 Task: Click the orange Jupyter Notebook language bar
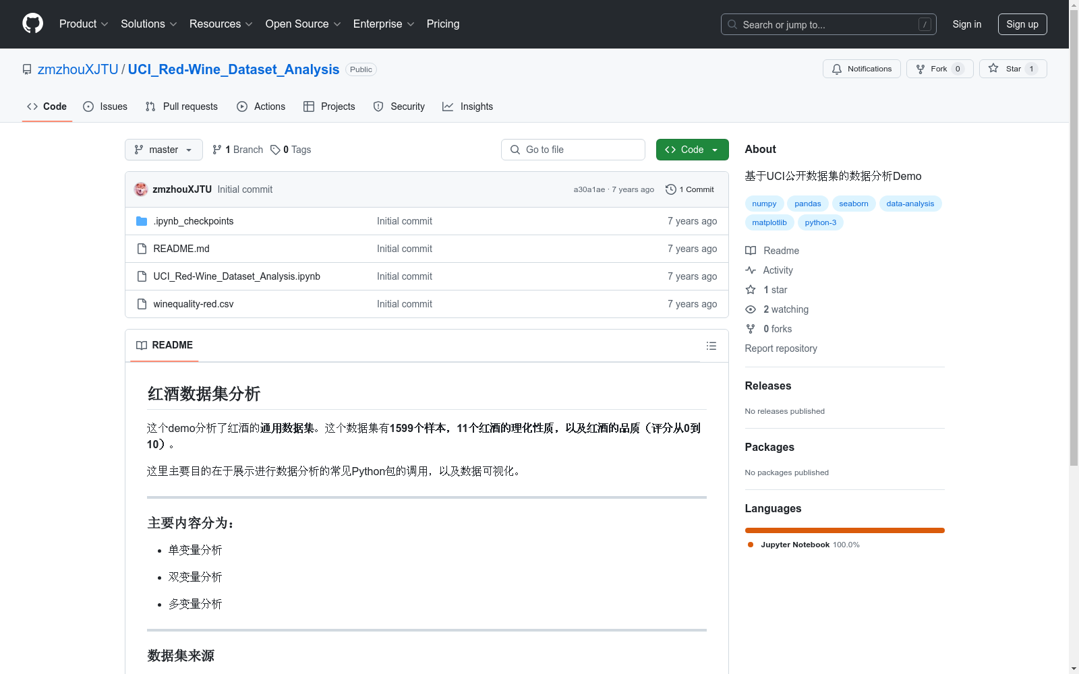(x=845, y=530)
